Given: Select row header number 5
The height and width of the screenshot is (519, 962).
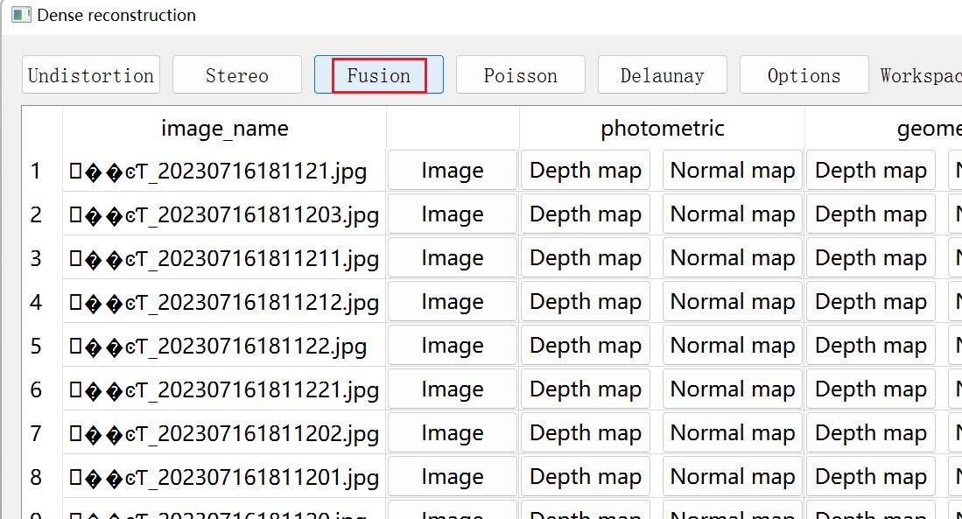Looking at the screenshot, I should [x=36, y=346].
